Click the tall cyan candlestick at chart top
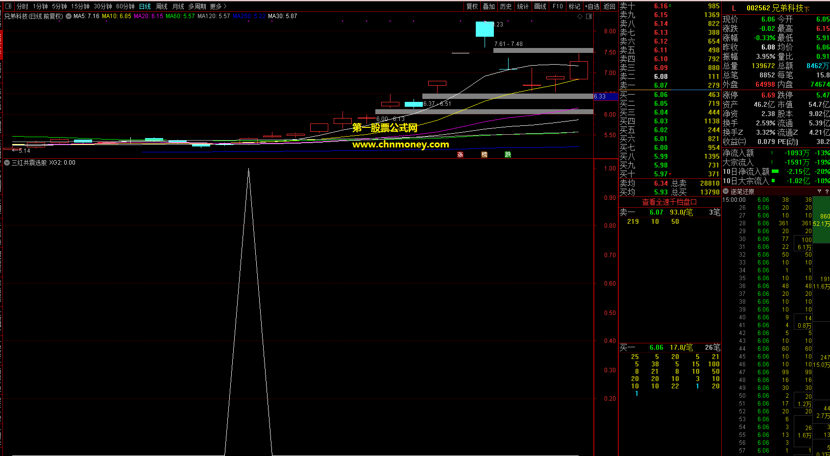Screen dimensions: 830x456 click(x=485, y=29)
